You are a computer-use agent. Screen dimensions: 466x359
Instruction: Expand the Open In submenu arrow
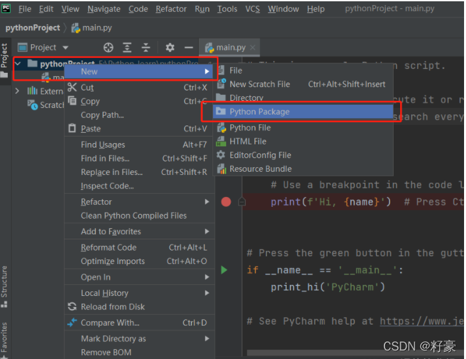pos(207,277)
